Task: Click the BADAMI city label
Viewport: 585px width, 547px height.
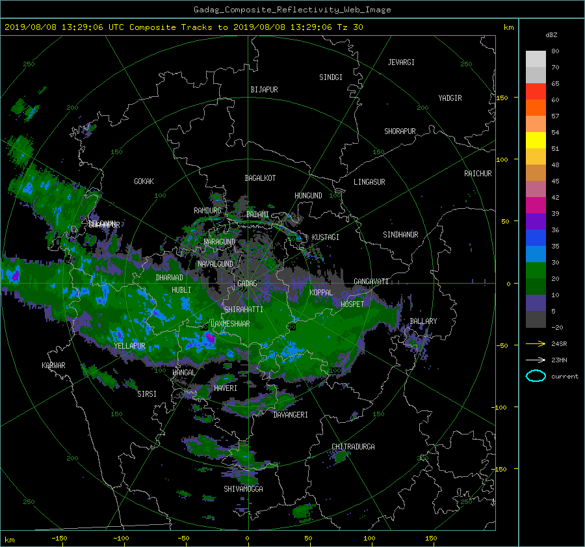Action: coord(257,215)
